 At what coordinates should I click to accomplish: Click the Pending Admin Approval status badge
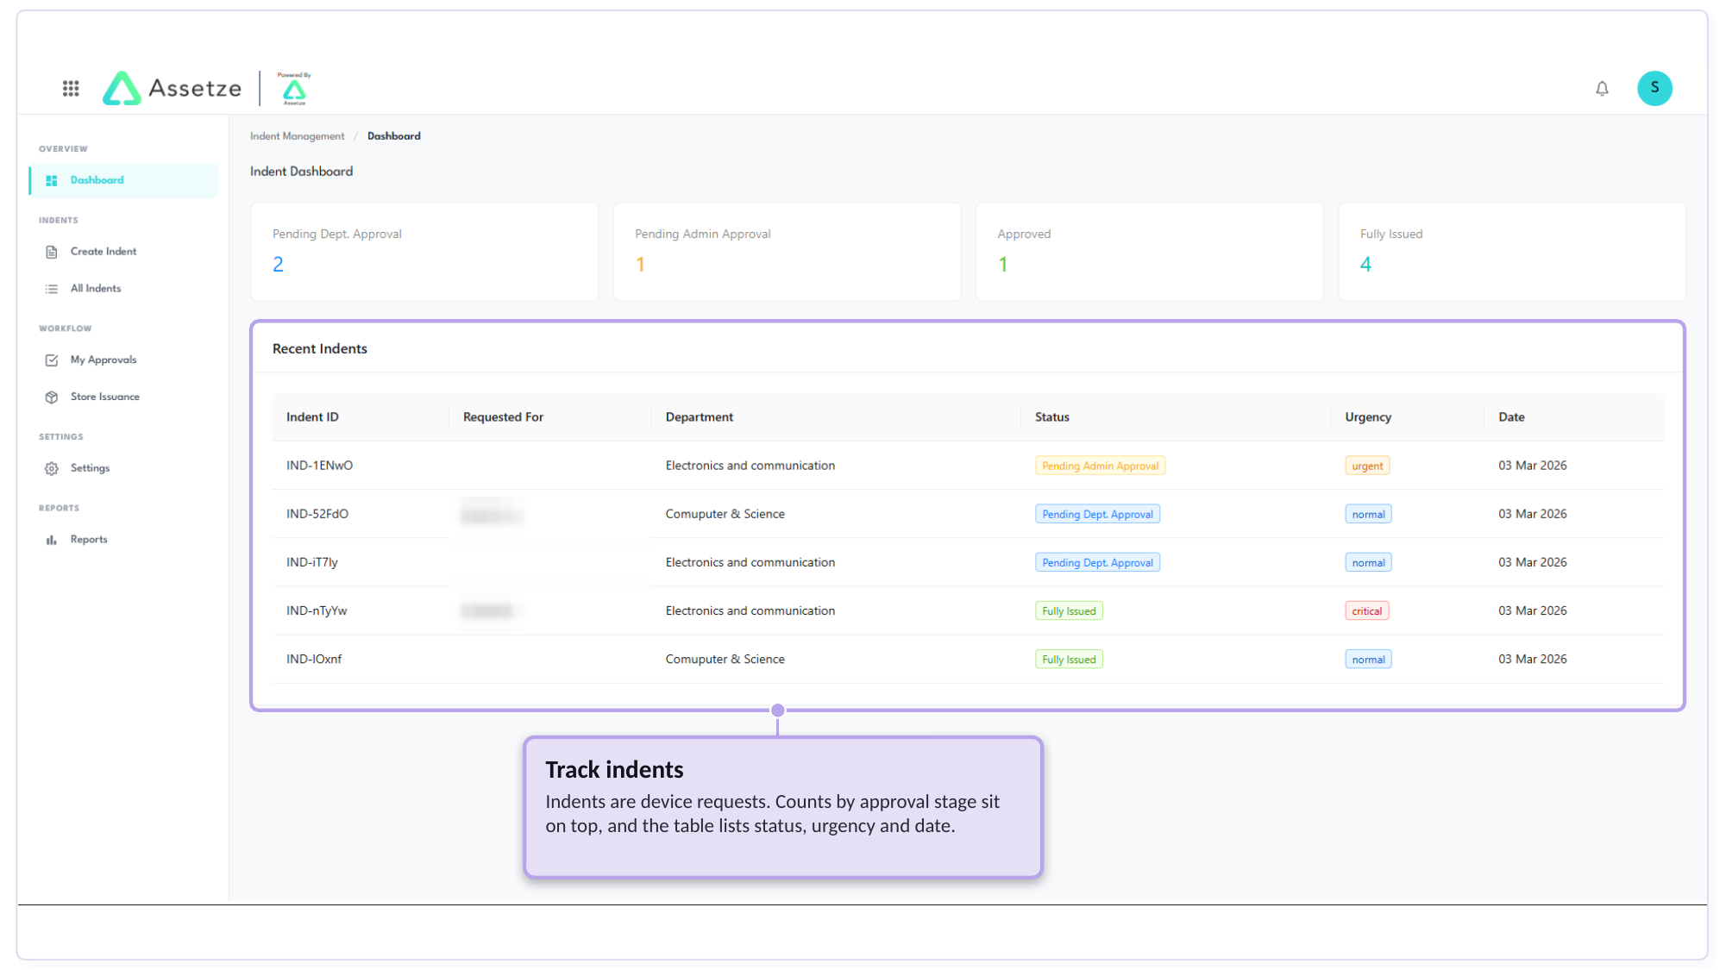pos(1100,466)
